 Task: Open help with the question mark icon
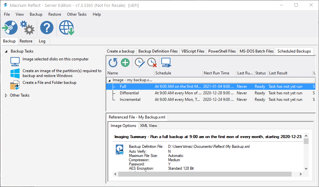point(47,28)
